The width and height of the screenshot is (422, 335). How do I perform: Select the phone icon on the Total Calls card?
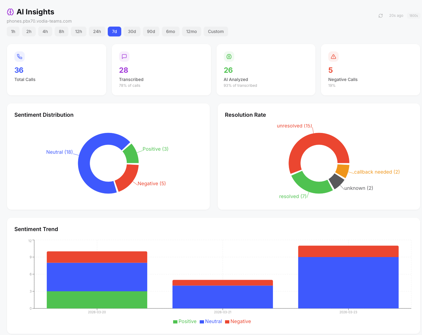[19, 57]
